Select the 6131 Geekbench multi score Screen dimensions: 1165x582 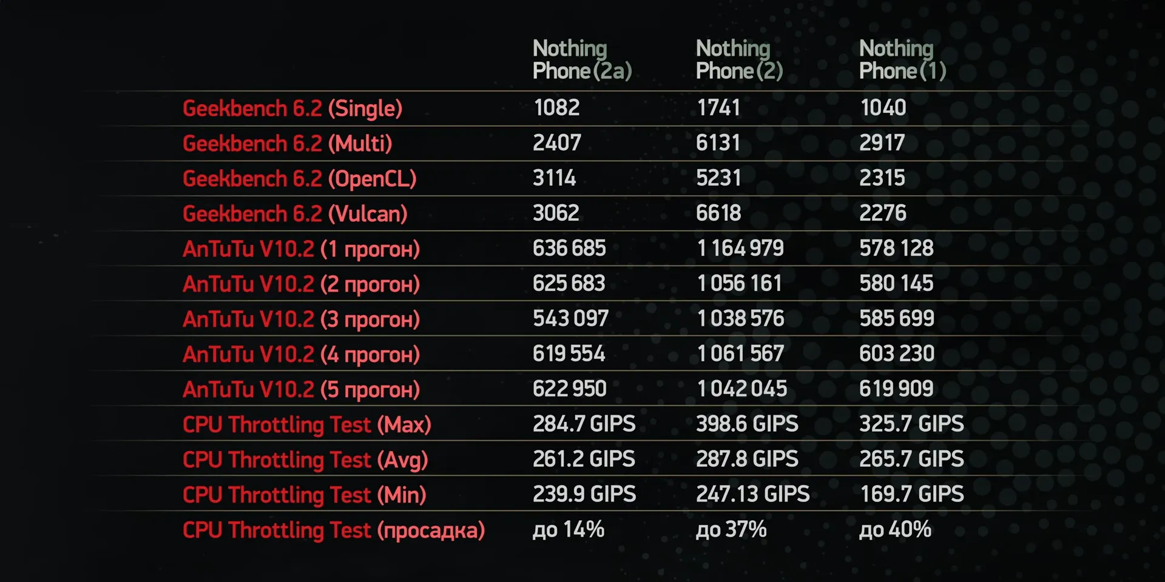(718, 143)
